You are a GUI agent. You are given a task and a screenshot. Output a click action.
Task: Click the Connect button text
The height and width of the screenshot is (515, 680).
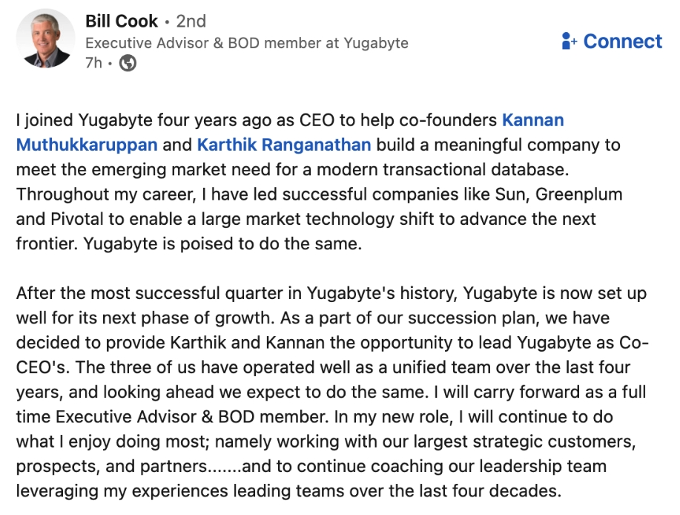point(622,42)
